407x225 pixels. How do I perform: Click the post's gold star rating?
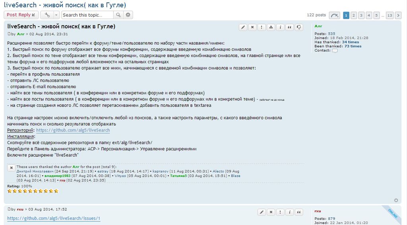[x=33, y=191]
